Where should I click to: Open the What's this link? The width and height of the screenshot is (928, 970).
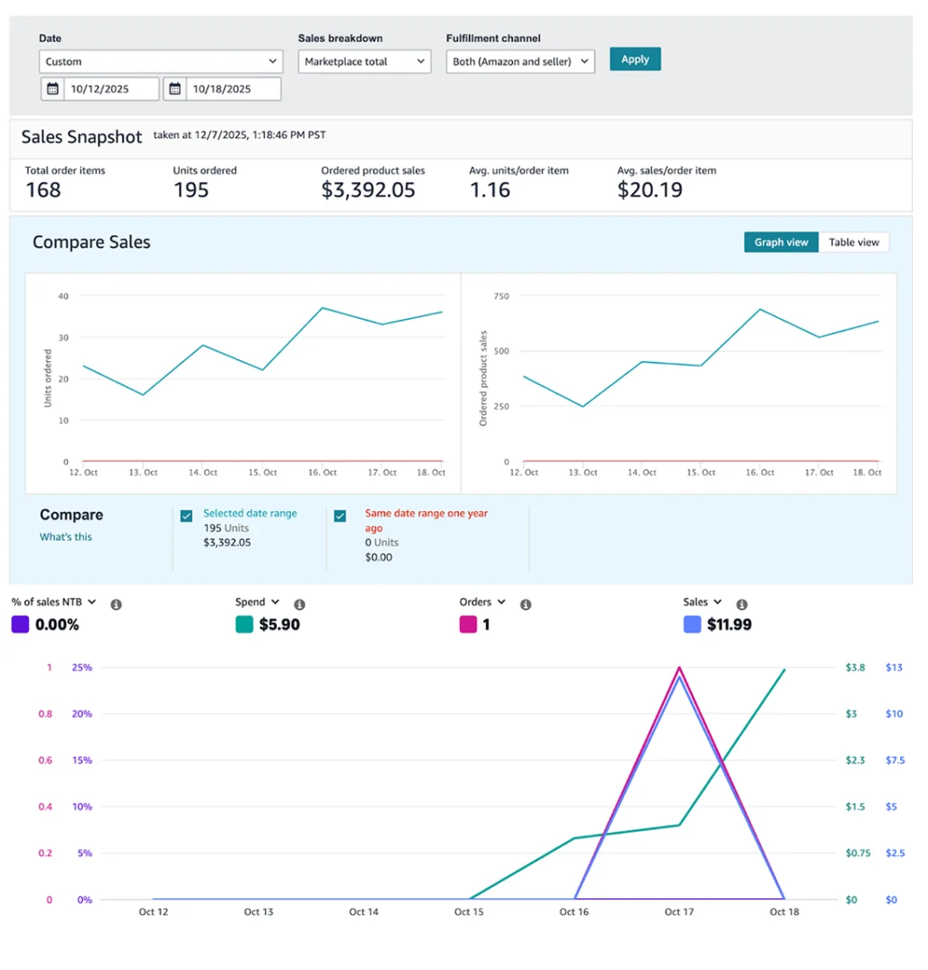66,537
